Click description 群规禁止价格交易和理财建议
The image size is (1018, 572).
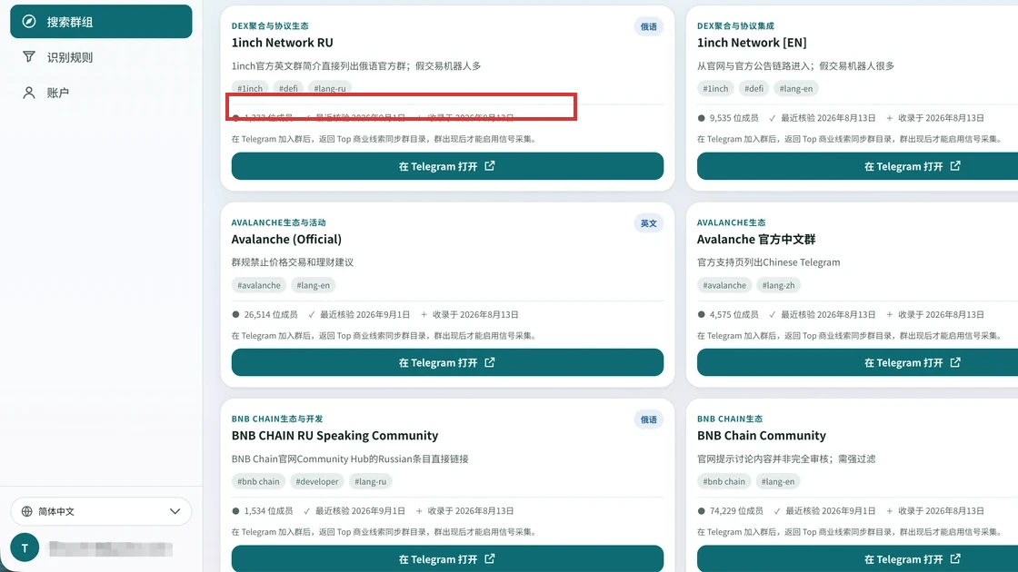click(x=293, y=262)
